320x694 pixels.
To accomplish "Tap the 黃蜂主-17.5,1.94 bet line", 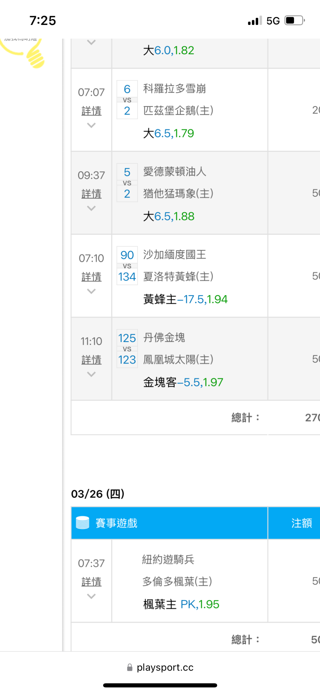I will [185, 299].
